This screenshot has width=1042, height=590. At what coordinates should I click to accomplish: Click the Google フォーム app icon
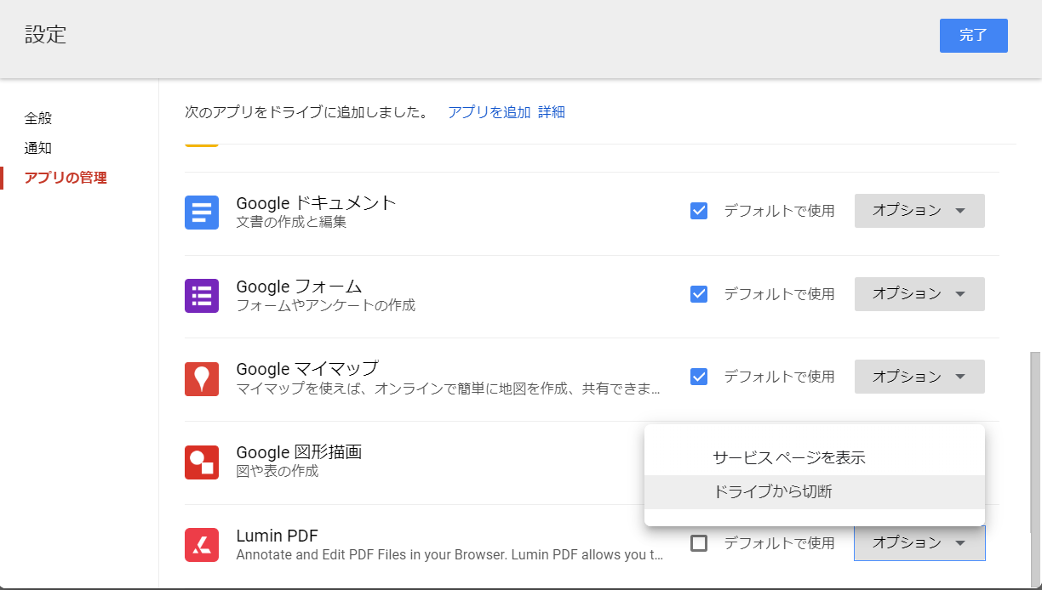(202, 296)
